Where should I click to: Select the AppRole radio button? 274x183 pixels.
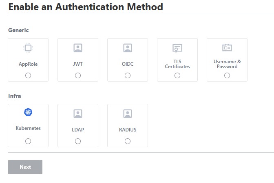[28, 75]
